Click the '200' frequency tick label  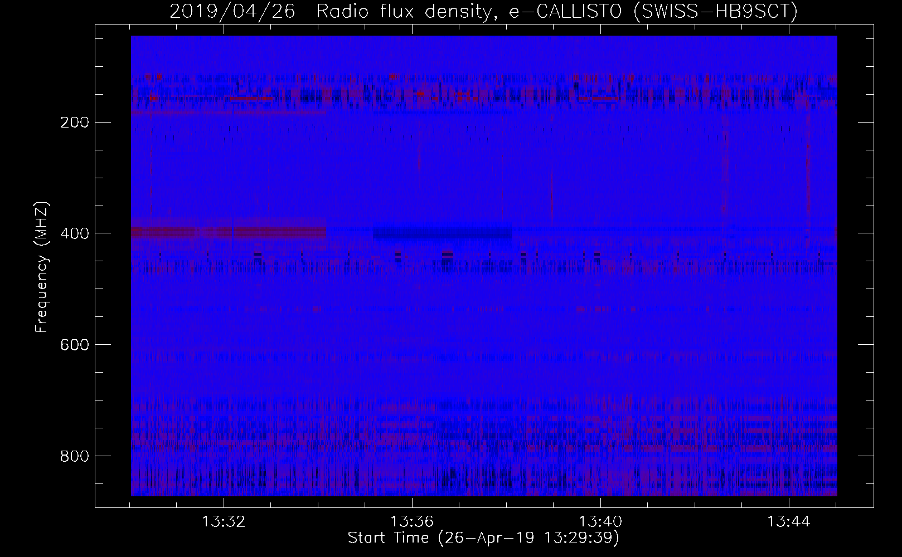[x=74, y=122]
